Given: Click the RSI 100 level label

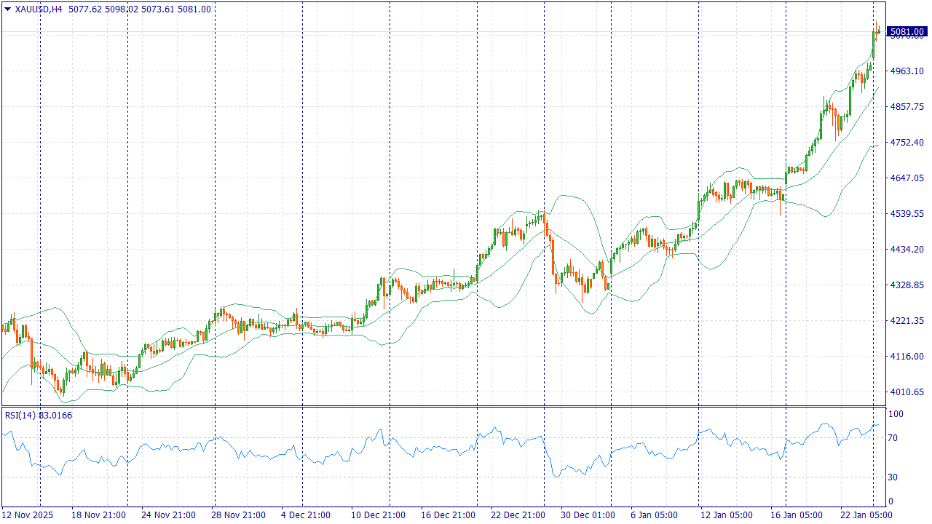Looking at the screenshot, I should click(x=896, y=415).
